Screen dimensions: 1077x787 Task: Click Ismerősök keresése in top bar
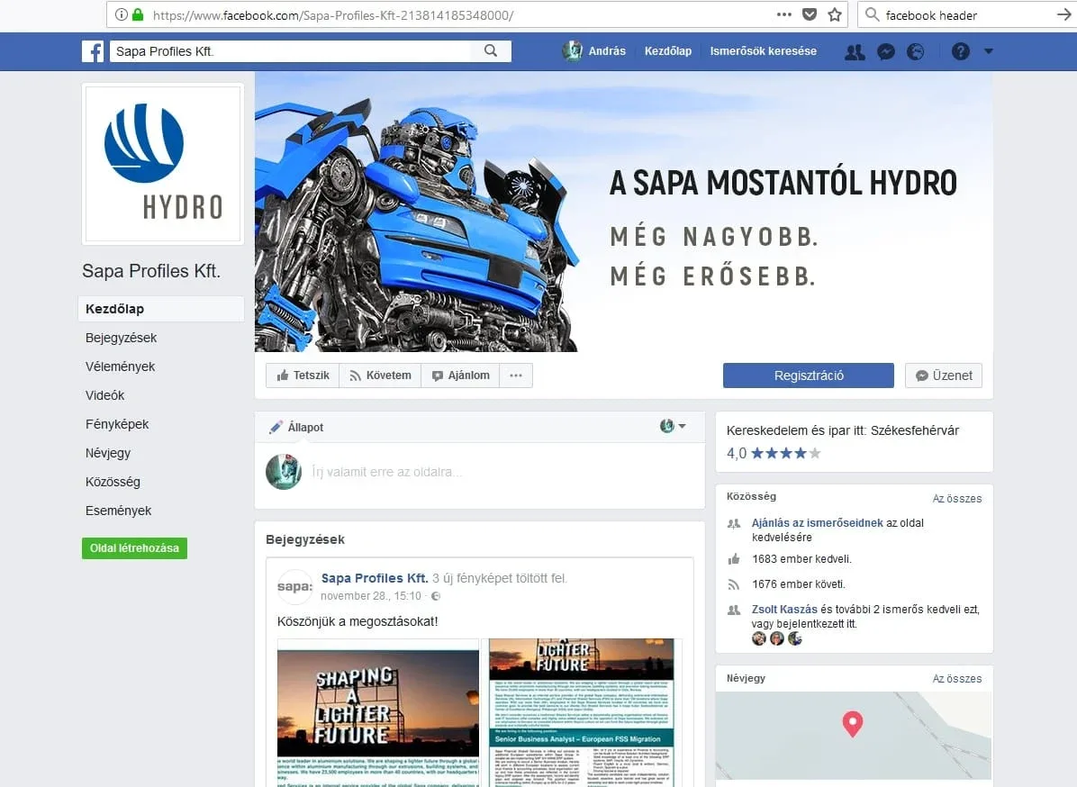click(763, 50)
